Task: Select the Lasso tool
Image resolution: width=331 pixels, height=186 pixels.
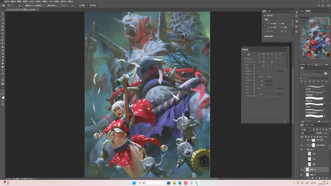Action: 2,20
